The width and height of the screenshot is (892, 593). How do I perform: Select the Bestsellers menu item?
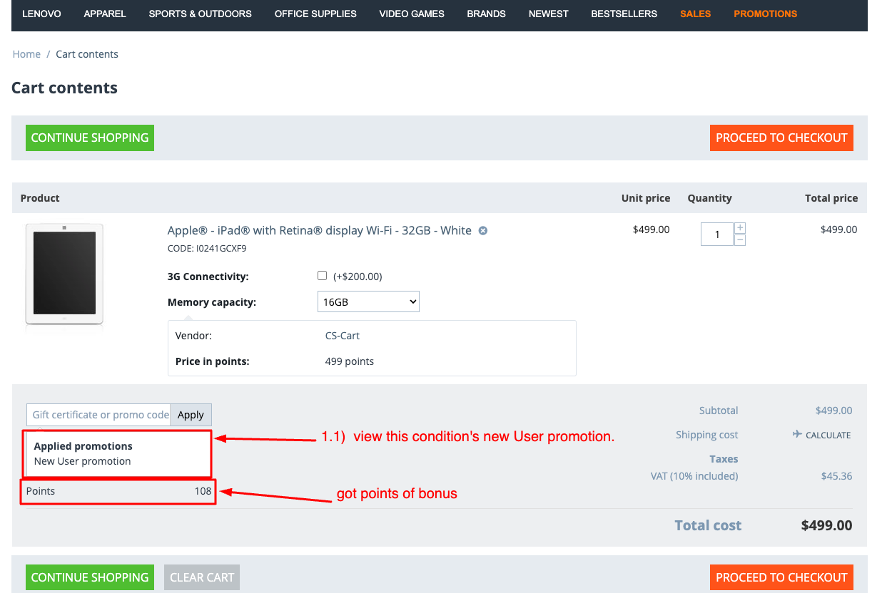click(x=624, y=14)
